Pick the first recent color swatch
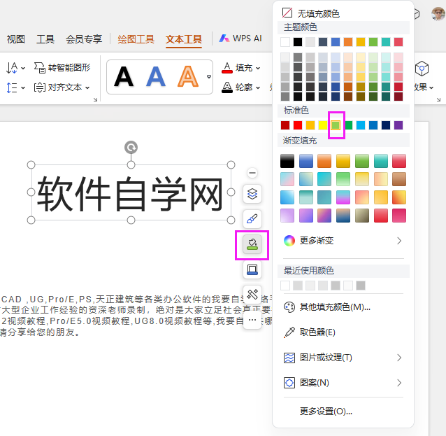 (x=285, y=286)
